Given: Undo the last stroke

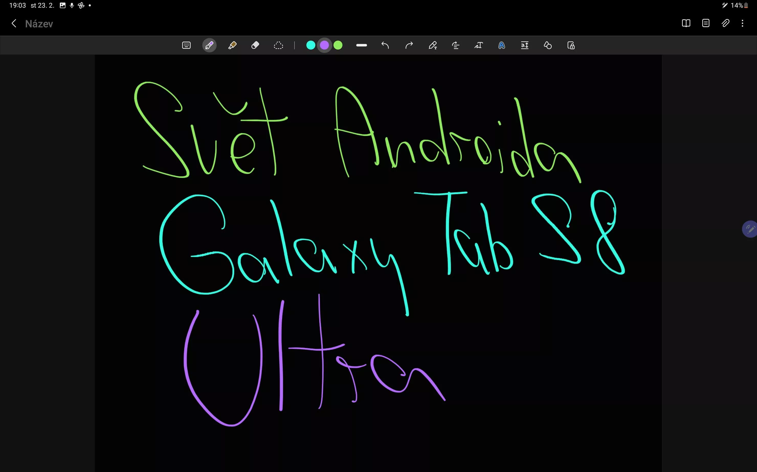Looking at the screenshot, I should [385, 45].
